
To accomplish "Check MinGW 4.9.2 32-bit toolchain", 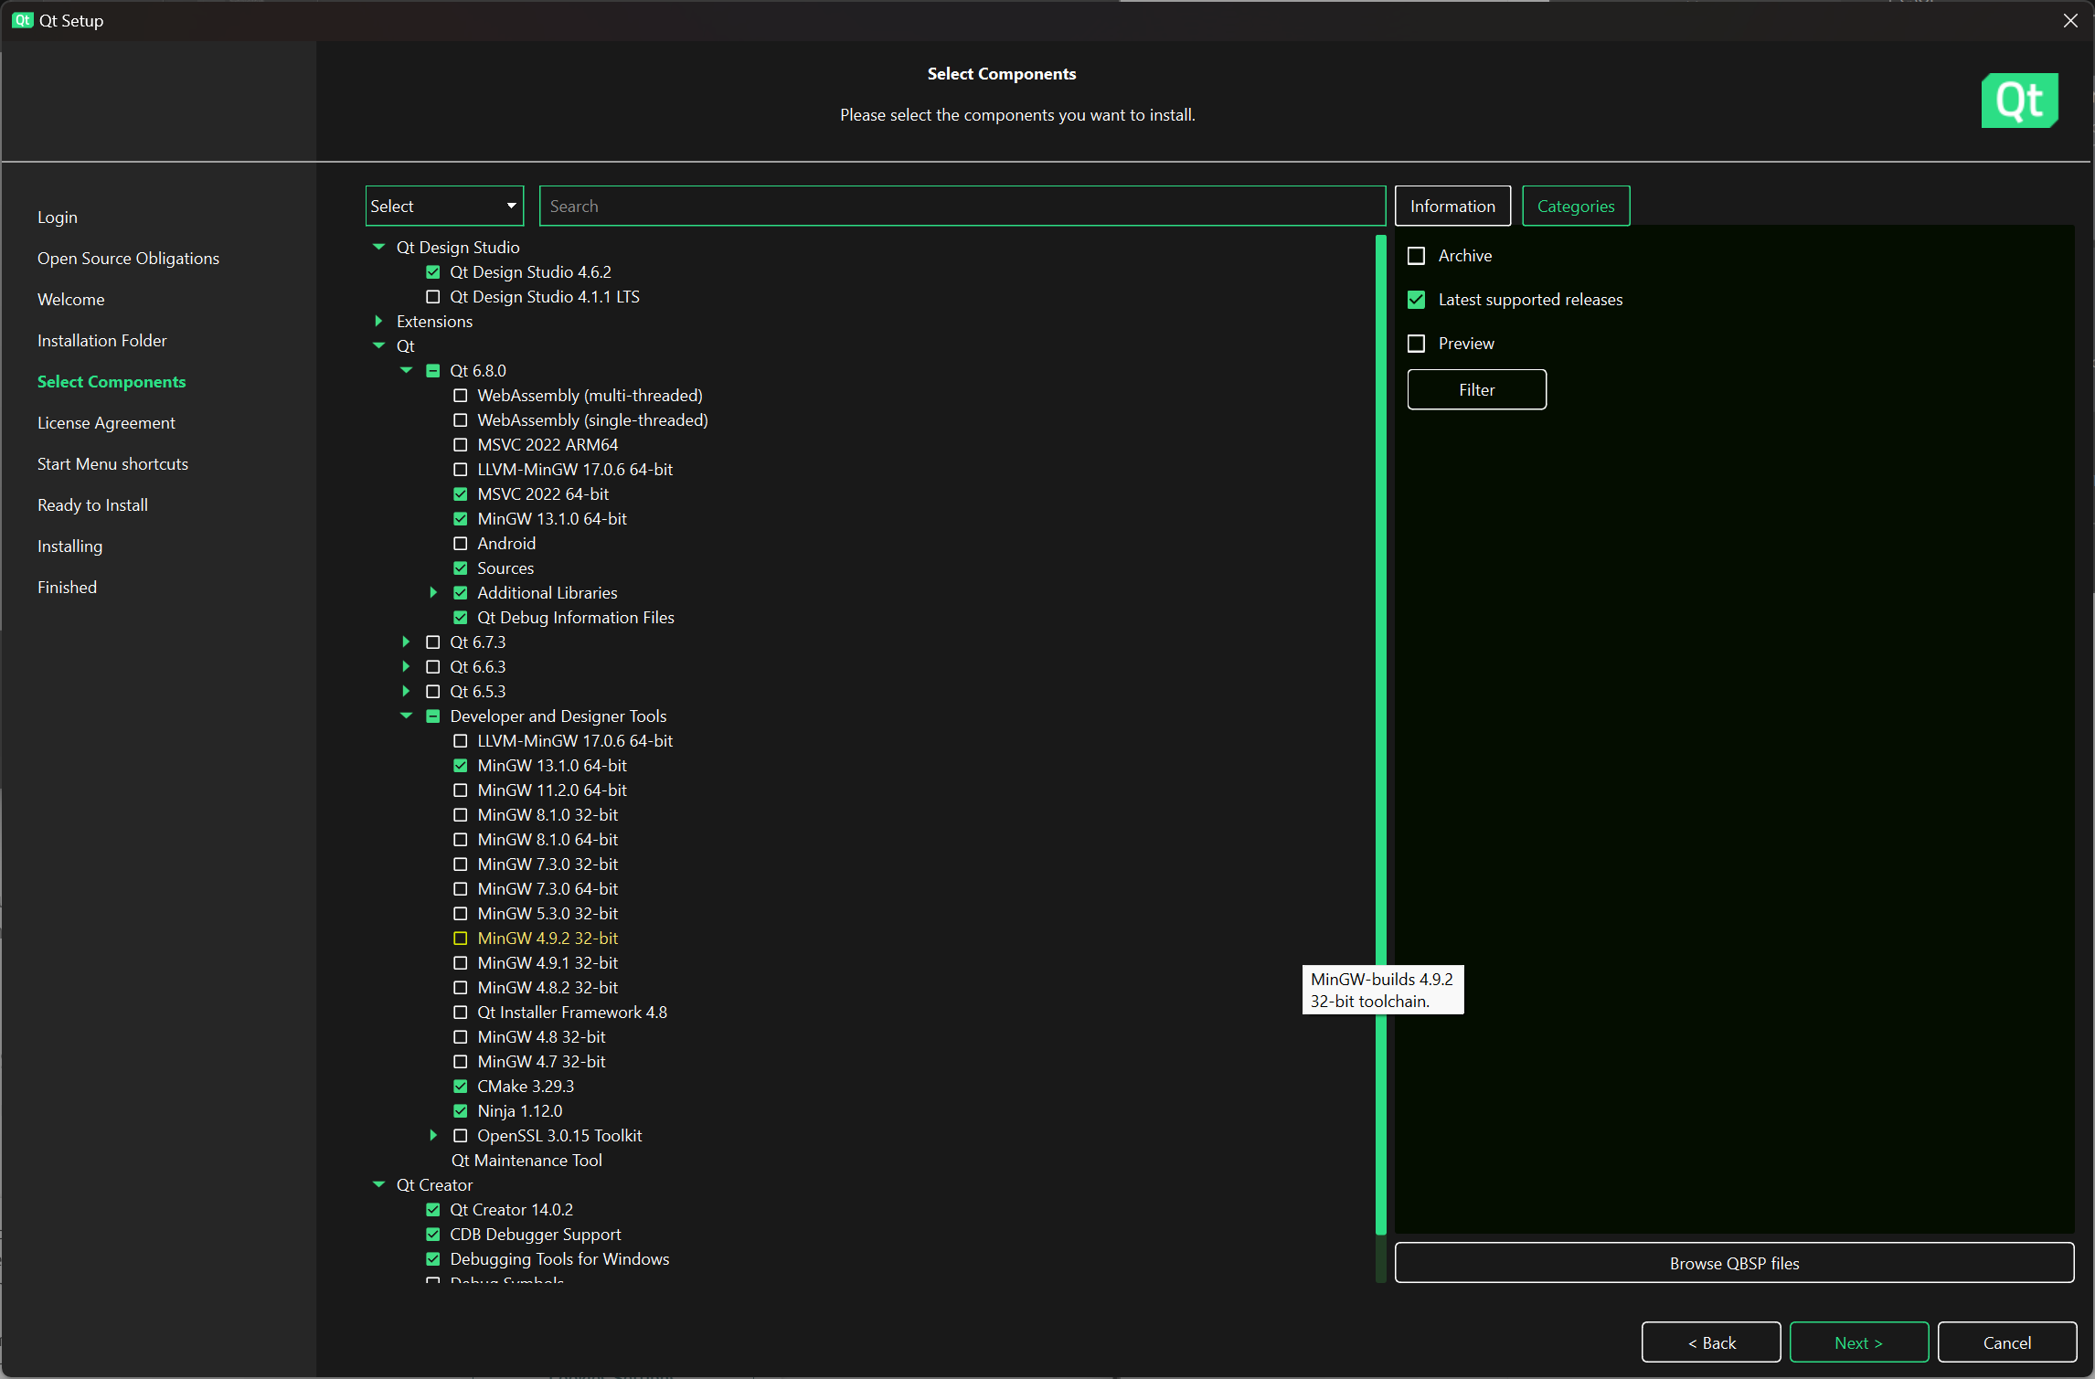I will tap(461, 939).
